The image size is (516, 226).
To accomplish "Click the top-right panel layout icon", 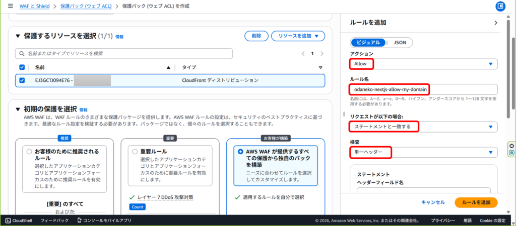I will (500, 7).
